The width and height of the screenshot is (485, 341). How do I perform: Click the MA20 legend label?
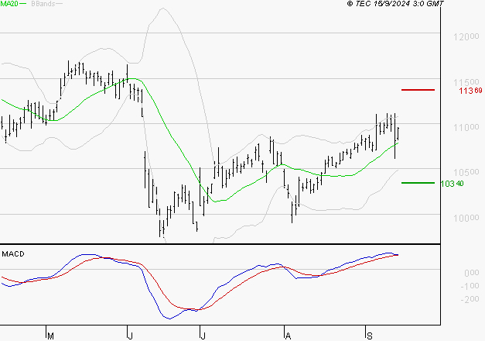(9, 3)
